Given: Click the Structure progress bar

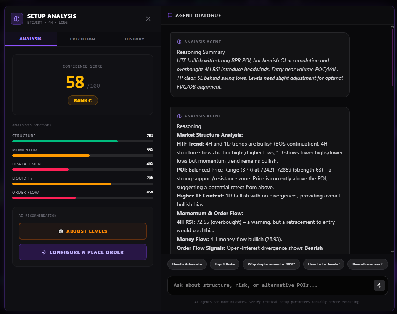Looking at the screenshot, I should tap(82, 141).
